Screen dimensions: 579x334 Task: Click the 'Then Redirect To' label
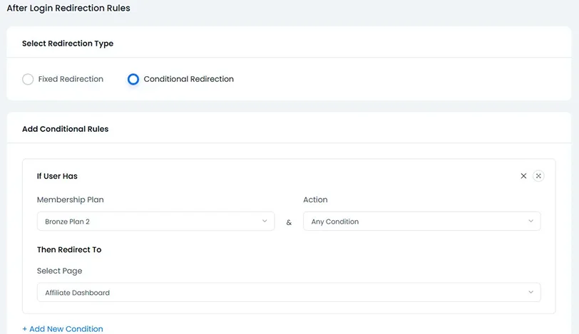(69, 249)
